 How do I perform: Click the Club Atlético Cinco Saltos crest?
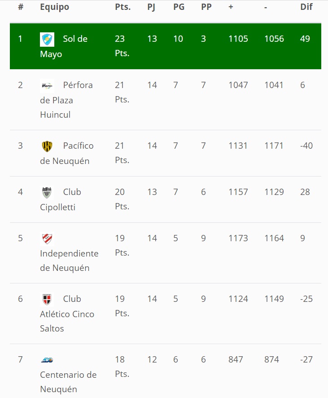pos(47,299)
